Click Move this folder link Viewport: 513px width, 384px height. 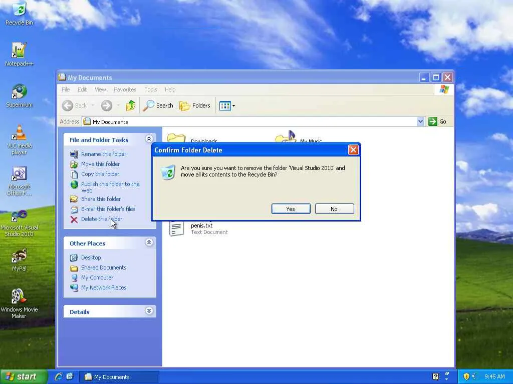pyautogui.click(x=100, y=164)
